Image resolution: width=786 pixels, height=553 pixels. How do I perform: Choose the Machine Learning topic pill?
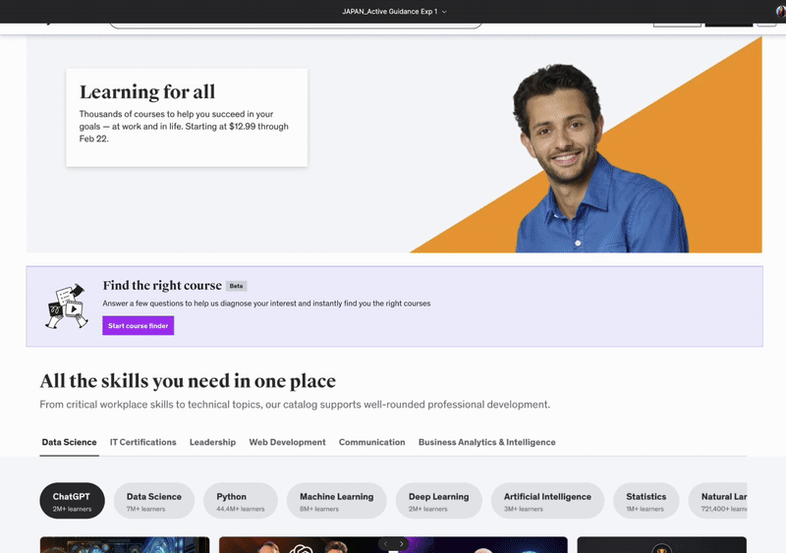[x=336, y=501]
